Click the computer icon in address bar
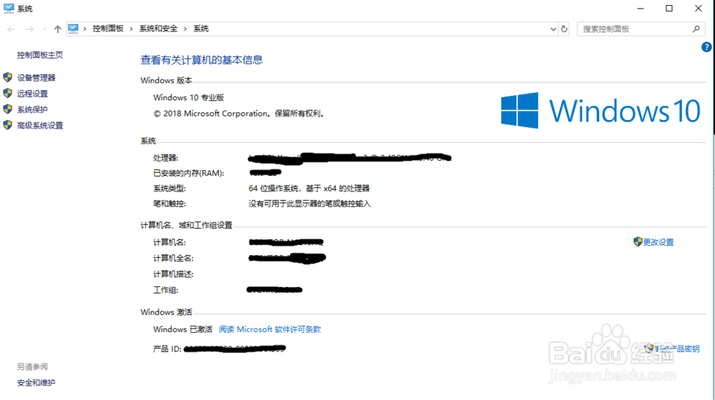The width and height of the screenshot is (715, 400). (73, 29)
